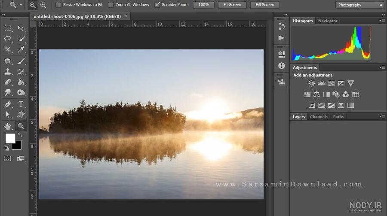The height and width of the screenshot is (216, 387).
Task: Add a Brightness/Contrast adjustment
Action: coord(312,83)
